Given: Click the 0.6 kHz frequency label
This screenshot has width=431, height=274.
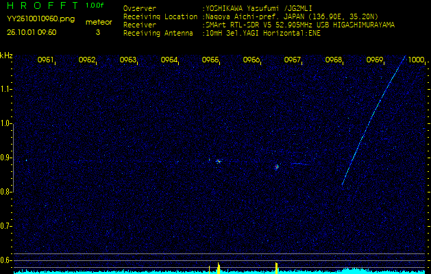Looking at the screenshot, I should [x=5, y=260].
